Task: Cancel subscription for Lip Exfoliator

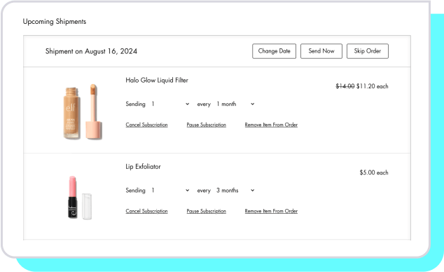Action: pyautogui.click(x=146, y=211)
